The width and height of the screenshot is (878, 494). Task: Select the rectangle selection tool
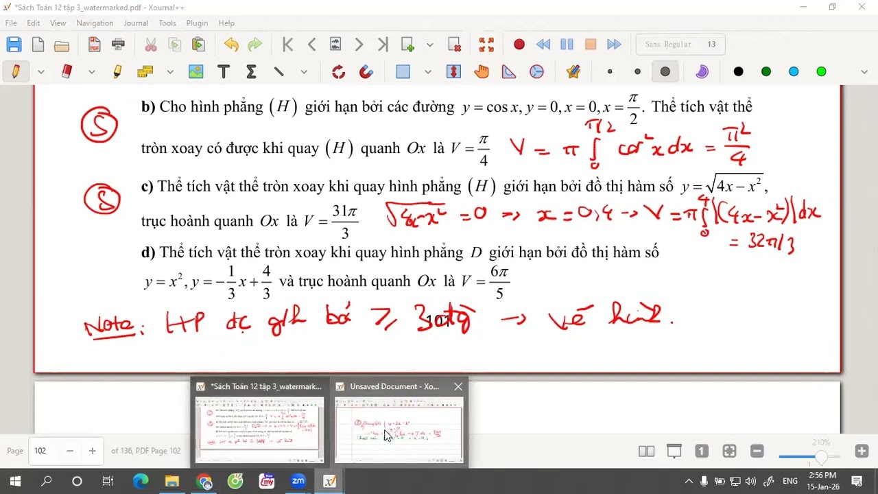403,71
